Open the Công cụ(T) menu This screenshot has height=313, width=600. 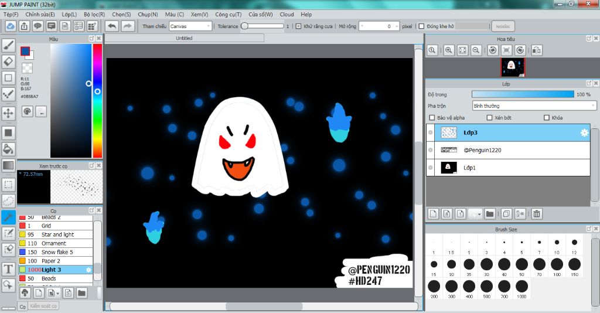228,14
